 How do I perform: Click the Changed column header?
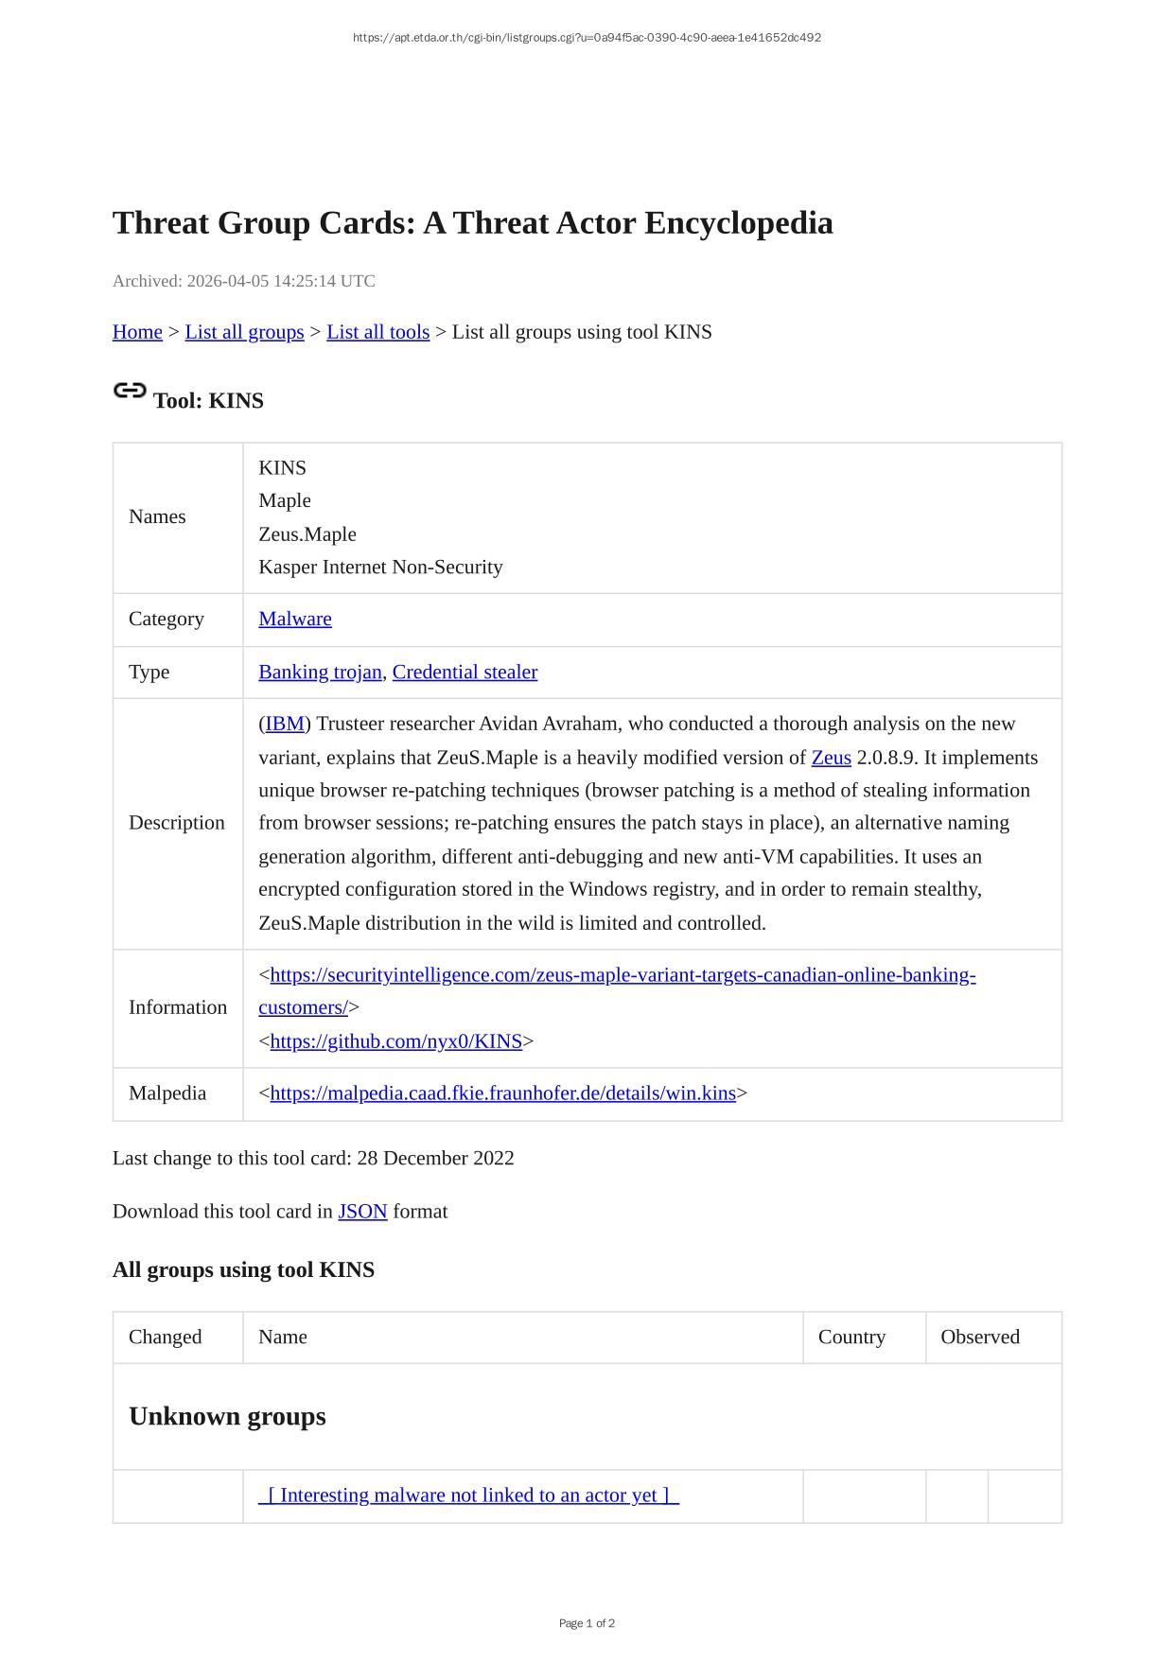pyautogui.click(x=166, y=1337)
